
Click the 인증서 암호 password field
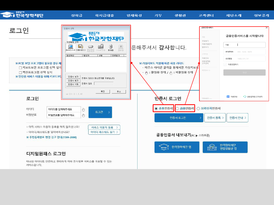[x=104, y=84]
